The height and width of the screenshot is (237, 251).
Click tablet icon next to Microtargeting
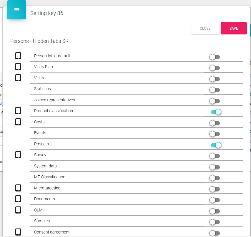point(18,188)
